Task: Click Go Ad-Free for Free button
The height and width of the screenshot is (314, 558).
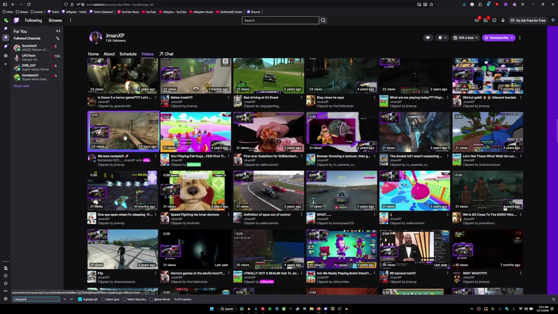Action: (527, 20)
